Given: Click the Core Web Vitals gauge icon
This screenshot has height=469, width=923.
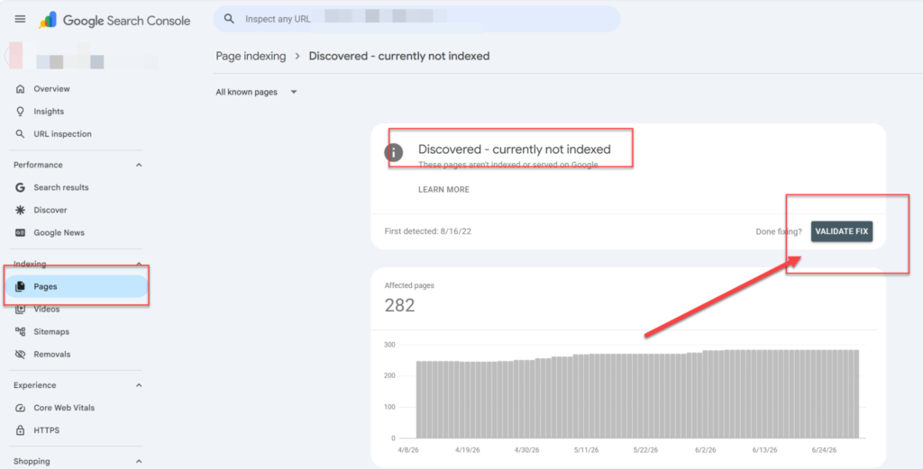Looking at the screenshot, I should [x=20, y=408].
